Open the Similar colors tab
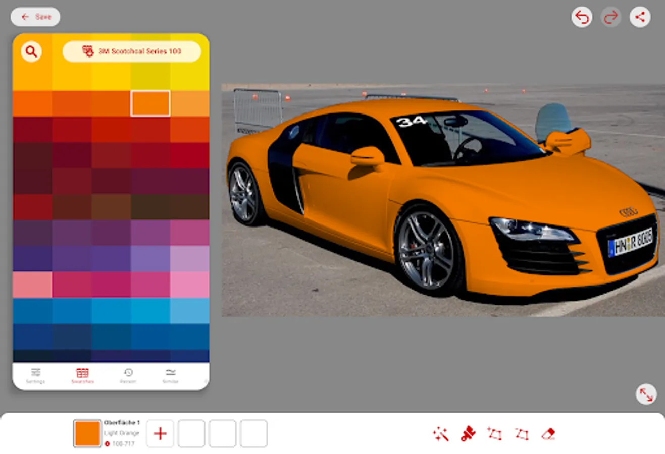The image size is (665, 454). pyautogui.click(x=171, y=375)
